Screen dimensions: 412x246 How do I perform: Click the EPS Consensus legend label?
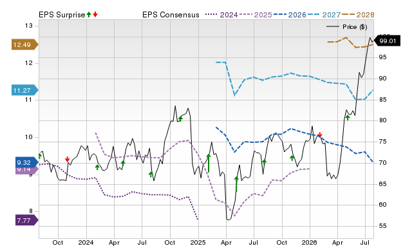(171, 15)
